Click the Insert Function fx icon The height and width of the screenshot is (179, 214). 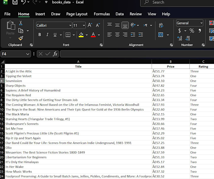tap(55, 54)
